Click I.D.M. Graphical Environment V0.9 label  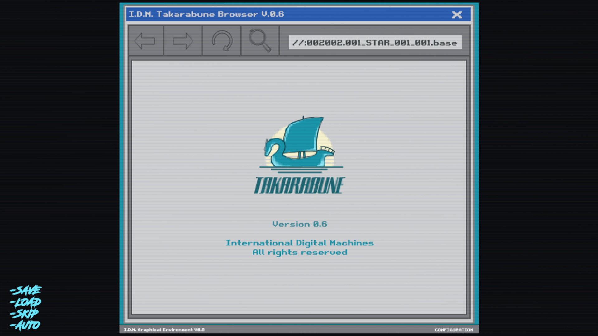(164, 330)
